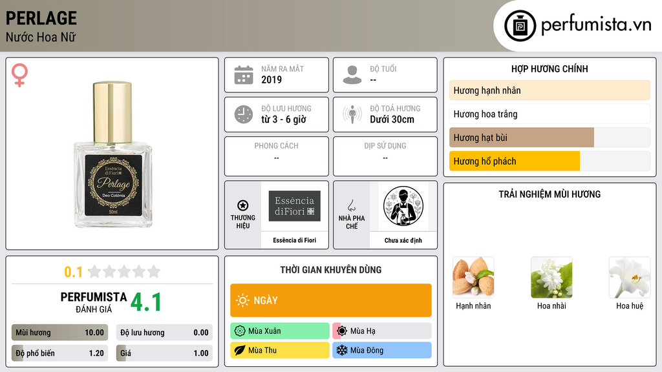
Task: Click the person icon beside Độ tuổi
Action: (352, 75)
